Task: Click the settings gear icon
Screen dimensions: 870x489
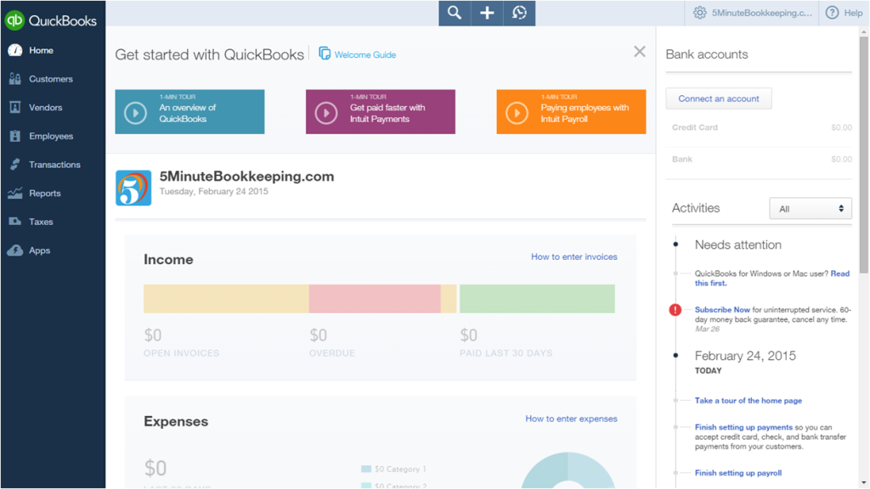Action: (700, 13)
